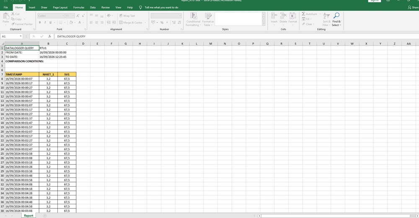Add a new sheet with plus button
Viewport: 419px width, 218px height.
tap(45, 215)
